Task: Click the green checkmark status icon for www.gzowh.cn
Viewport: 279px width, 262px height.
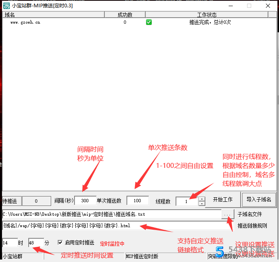Action: (x=149, y=22)
